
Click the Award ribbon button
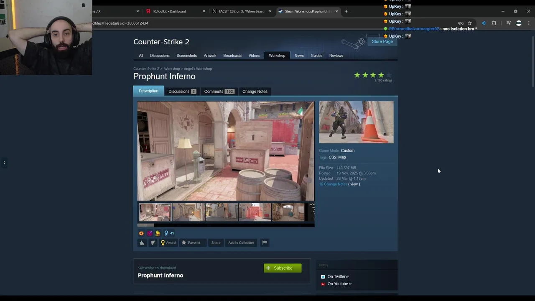[168, 242]
